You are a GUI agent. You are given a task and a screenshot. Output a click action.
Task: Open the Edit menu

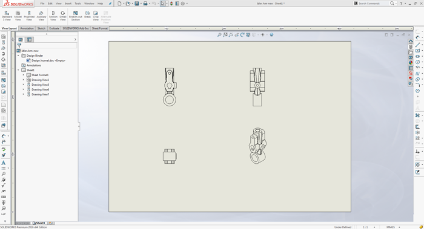[50, 4]
